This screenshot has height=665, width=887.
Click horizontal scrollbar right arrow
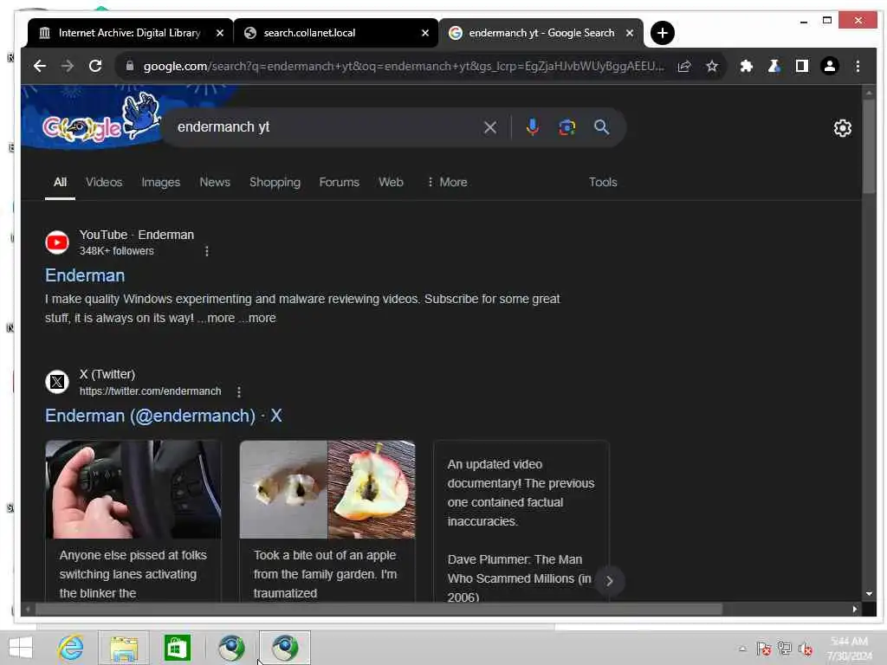coord(854,609)
